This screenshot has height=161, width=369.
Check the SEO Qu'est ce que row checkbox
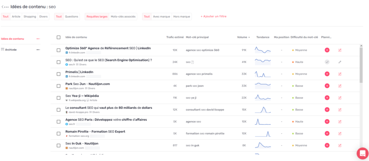click(x=59, y=62)
